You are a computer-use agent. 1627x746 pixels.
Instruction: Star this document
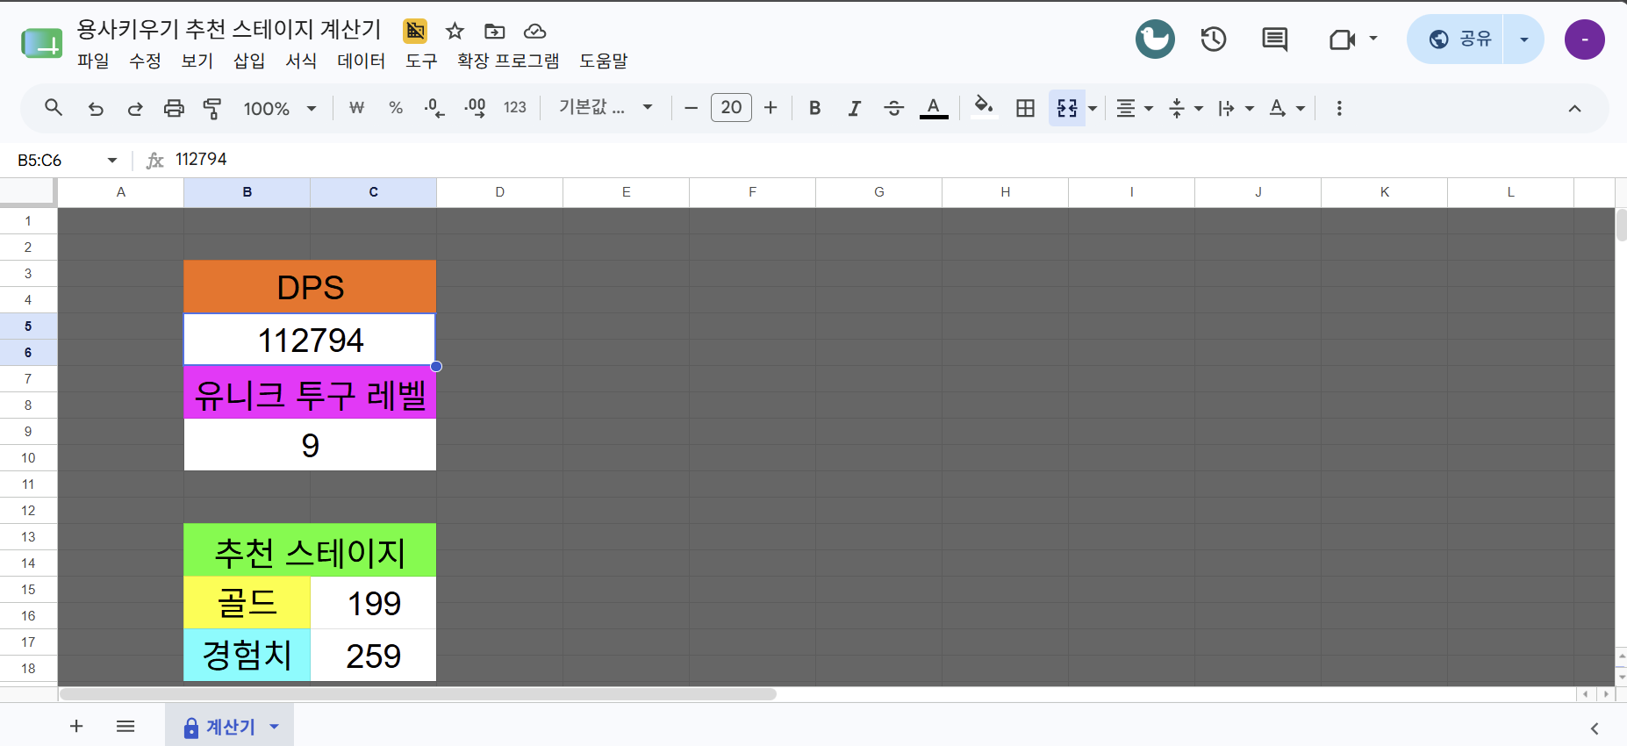click(455, 32)
